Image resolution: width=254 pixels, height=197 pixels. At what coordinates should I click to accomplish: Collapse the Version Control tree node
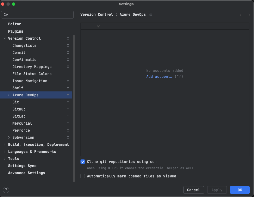tap(5, 38)
